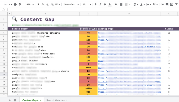
Task: Format as percent with the % icon
Action: [43, 4]
